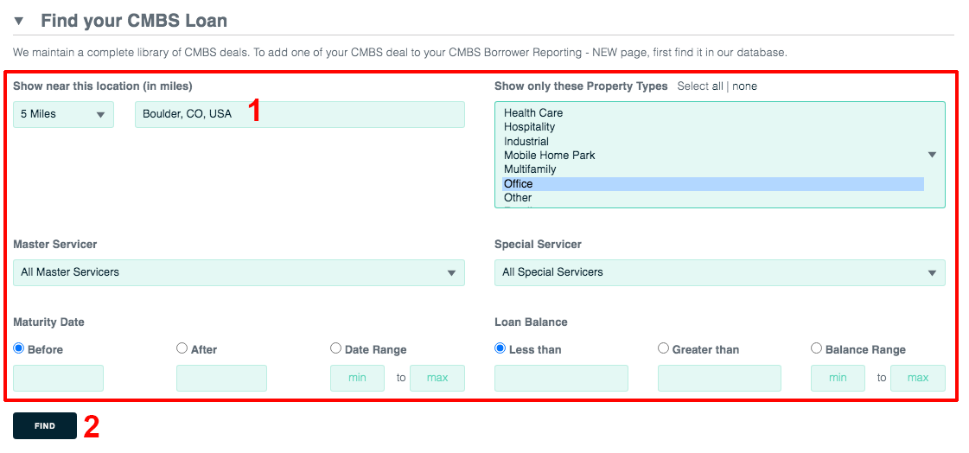Click the none property types link
This screenshot has width=969, height=453.
[744, 86]
